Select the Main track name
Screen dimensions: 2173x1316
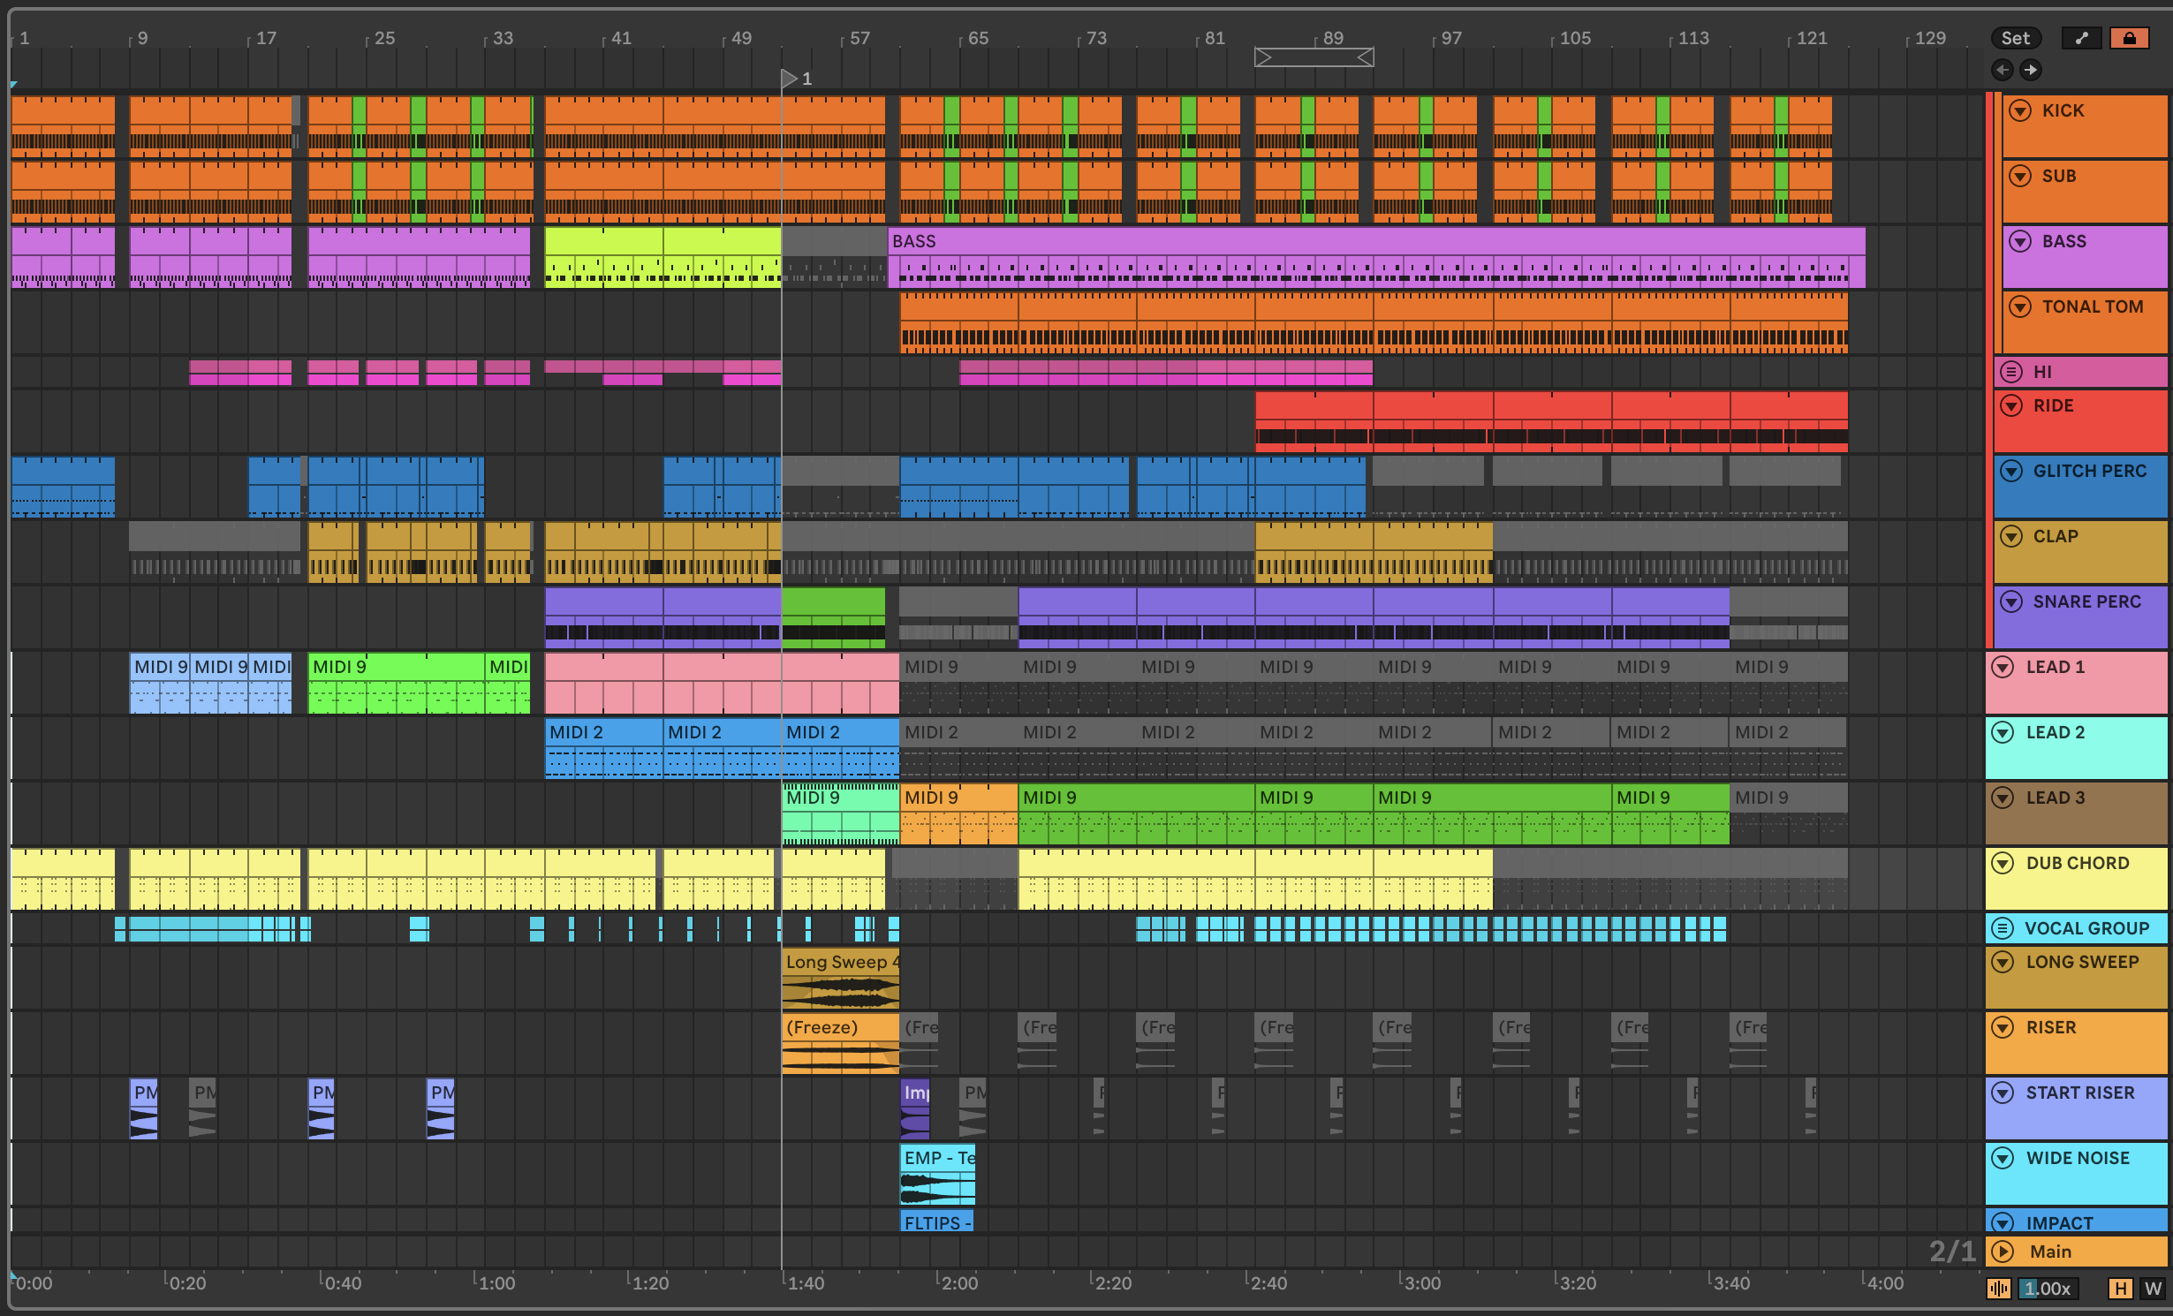pos(2050,1252)
